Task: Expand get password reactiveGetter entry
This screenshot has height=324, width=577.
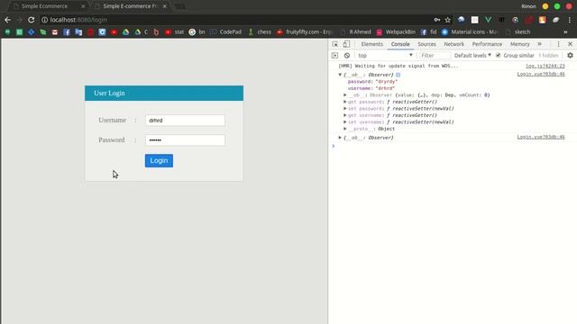Action: (x=345, y=102)
